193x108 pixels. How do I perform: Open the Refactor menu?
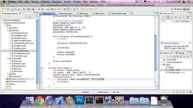(x=45, y=1)
